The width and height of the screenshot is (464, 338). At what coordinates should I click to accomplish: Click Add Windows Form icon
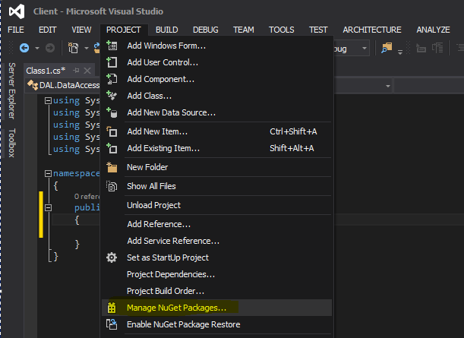click(112, 46)
